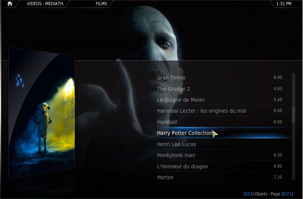This screenshot has width=303, height=199.
Task: Open the FILMS breadcrumb tab
Action: 101,4
